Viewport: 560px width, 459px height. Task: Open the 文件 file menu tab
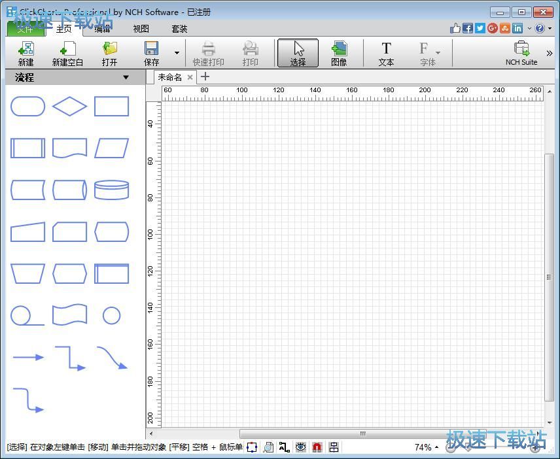tap(26, 29)
